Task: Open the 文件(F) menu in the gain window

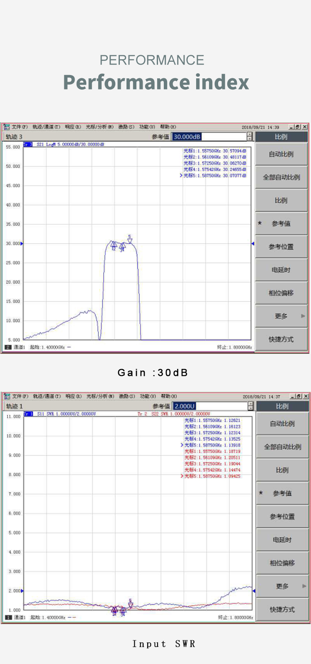Action: click(19, 127)
